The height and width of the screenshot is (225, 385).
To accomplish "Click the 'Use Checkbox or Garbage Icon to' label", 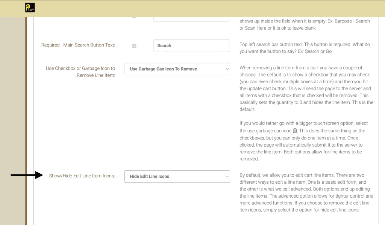I will 80,72.
